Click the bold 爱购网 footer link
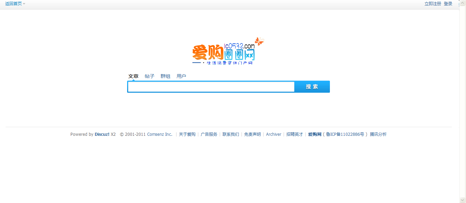 click(x=315, y=134)
